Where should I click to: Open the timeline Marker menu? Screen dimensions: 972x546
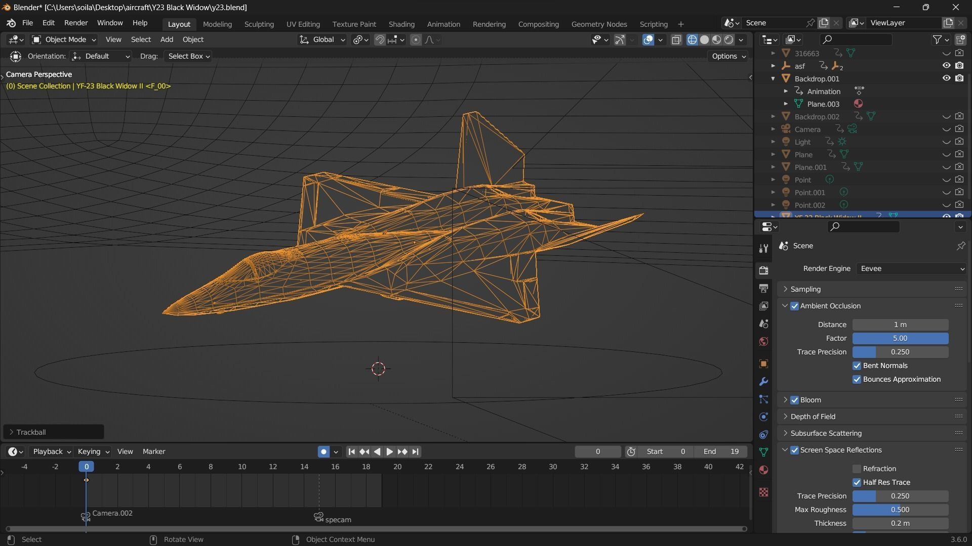(x=154, y=451)
